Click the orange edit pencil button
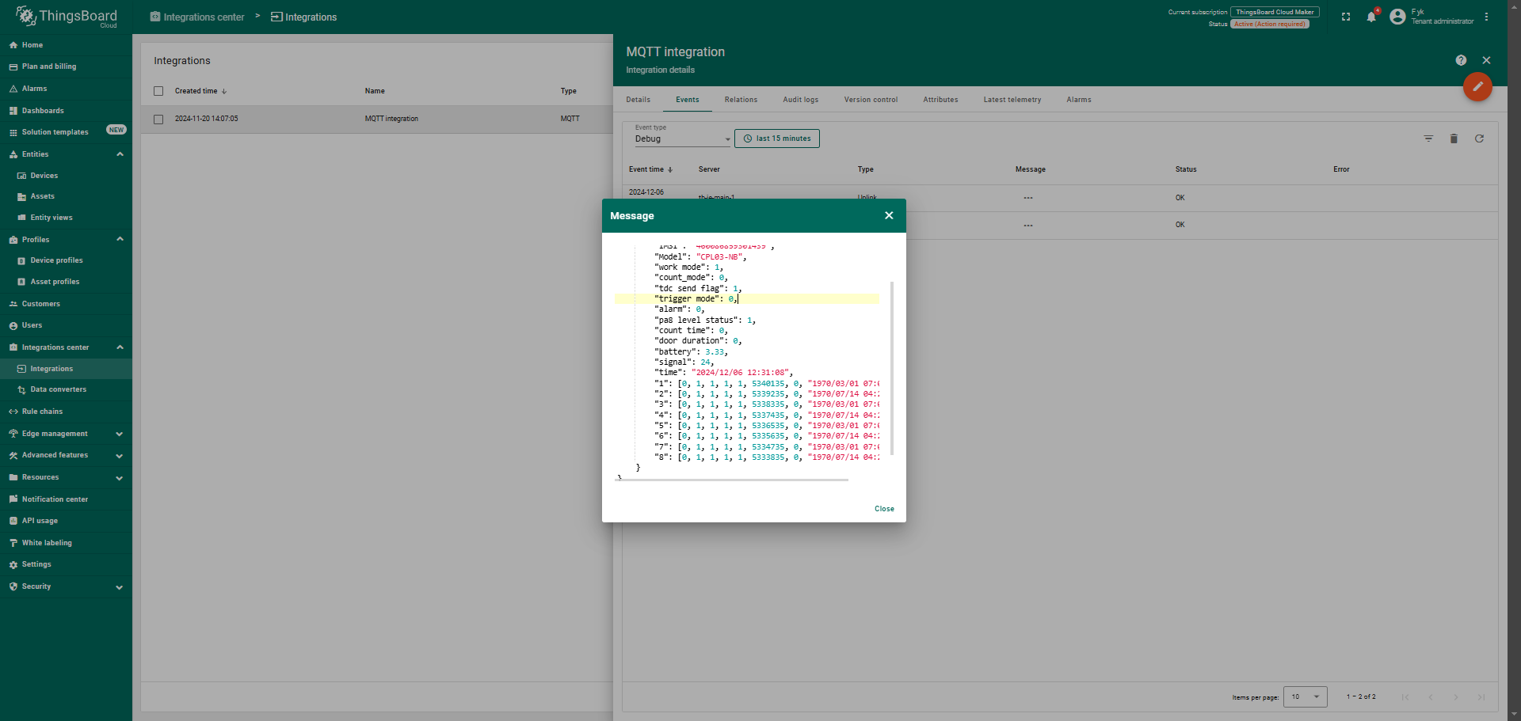Screen dimensions: 1521x721 pyautogui.click(x=1477, y=86)
